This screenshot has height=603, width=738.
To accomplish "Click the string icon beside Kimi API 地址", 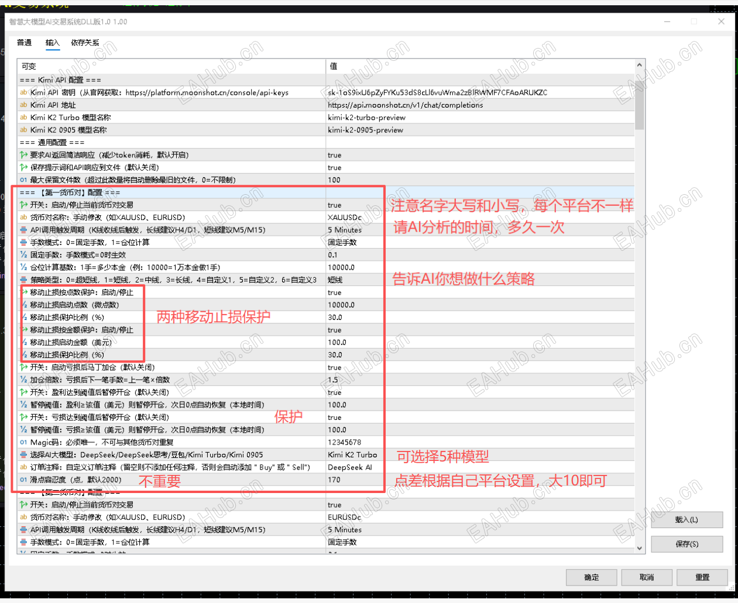I will point(23,105).
